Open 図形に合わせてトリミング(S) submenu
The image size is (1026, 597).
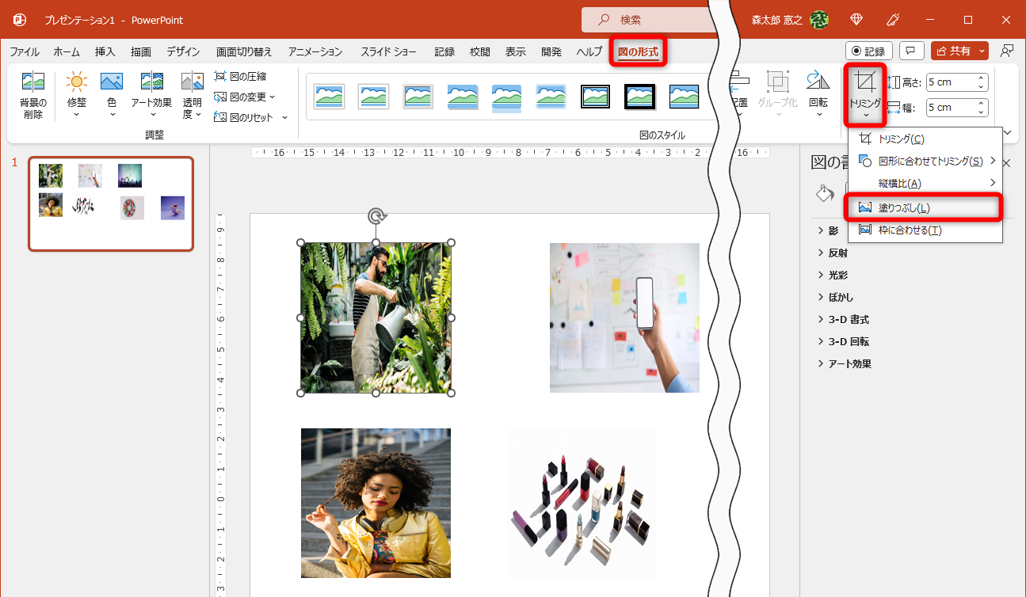(925, 161)
